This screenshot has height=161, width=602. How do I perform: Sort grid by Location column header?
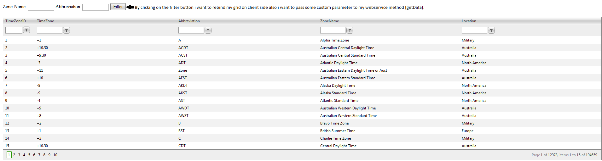(469, 21)
